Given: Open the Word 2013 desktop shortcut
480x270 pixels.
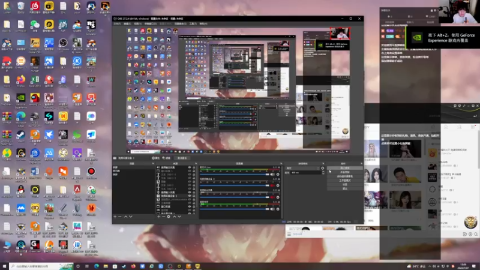Looking at the screenshot, I should pyautogui.click(x=35, y=173).
